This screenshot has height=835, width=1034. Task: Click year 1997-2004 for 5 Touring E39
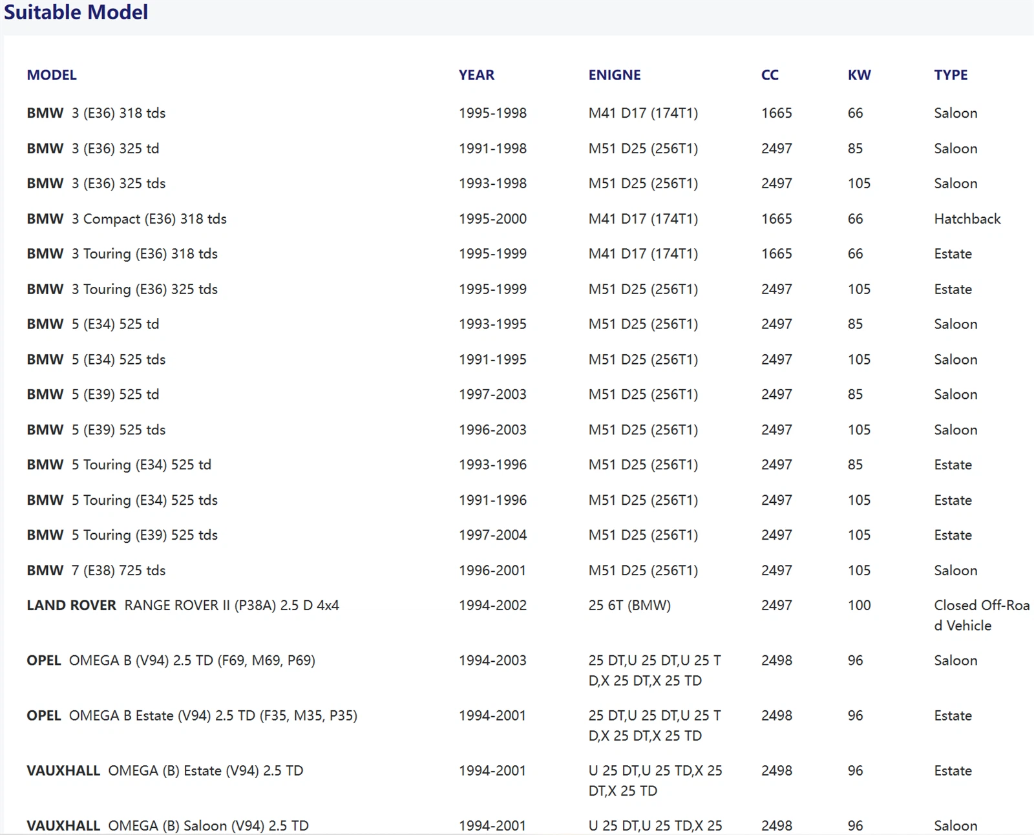click(492, 535)
